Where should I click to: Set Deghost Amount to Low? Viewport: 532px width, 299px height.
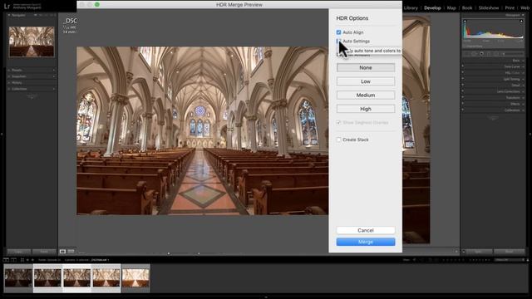click(366, 81)
